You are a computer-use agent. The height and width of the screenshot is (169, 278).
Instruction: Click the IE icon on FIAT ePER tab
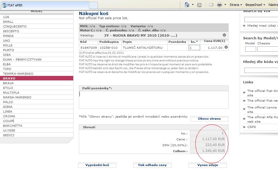(4, 5)
